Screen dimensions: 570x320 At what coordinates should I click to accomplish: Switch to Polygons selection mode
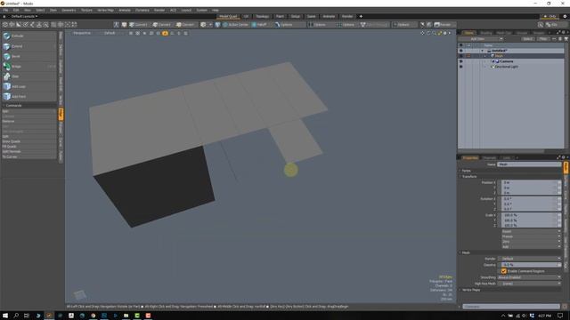pos(185,25)
